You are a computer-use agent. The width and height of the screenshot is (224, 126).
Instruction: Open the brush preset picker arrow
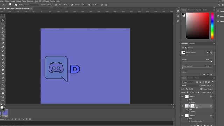(13, 5)
